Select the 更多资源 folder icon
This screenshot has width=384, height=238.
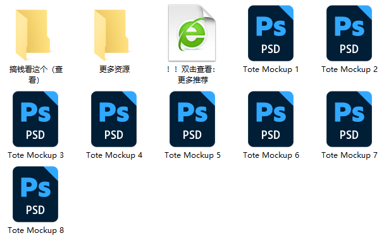click(x=111, y=35)
